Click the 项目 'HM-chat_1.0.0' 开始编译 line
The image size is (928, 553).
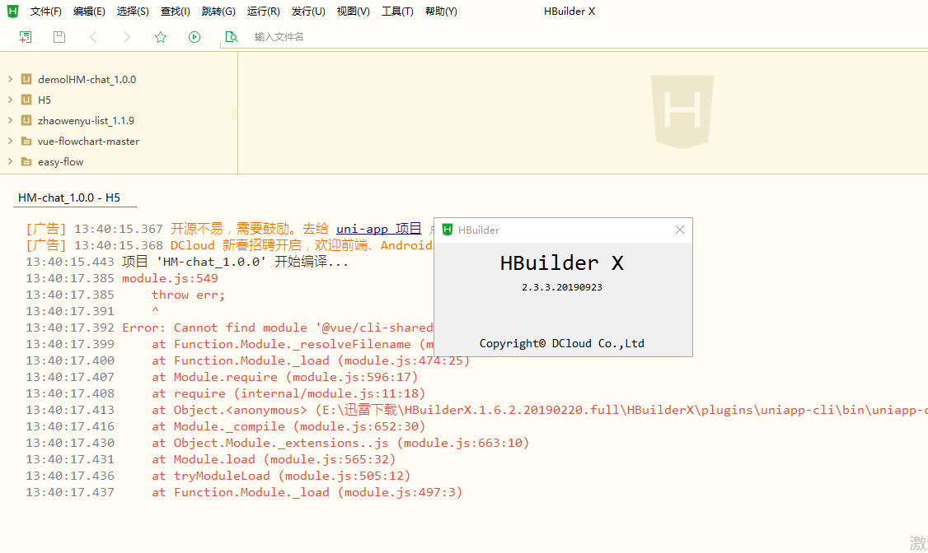[236, 262]
